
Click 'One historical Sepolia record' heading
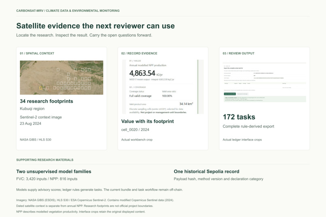(206, 171)
